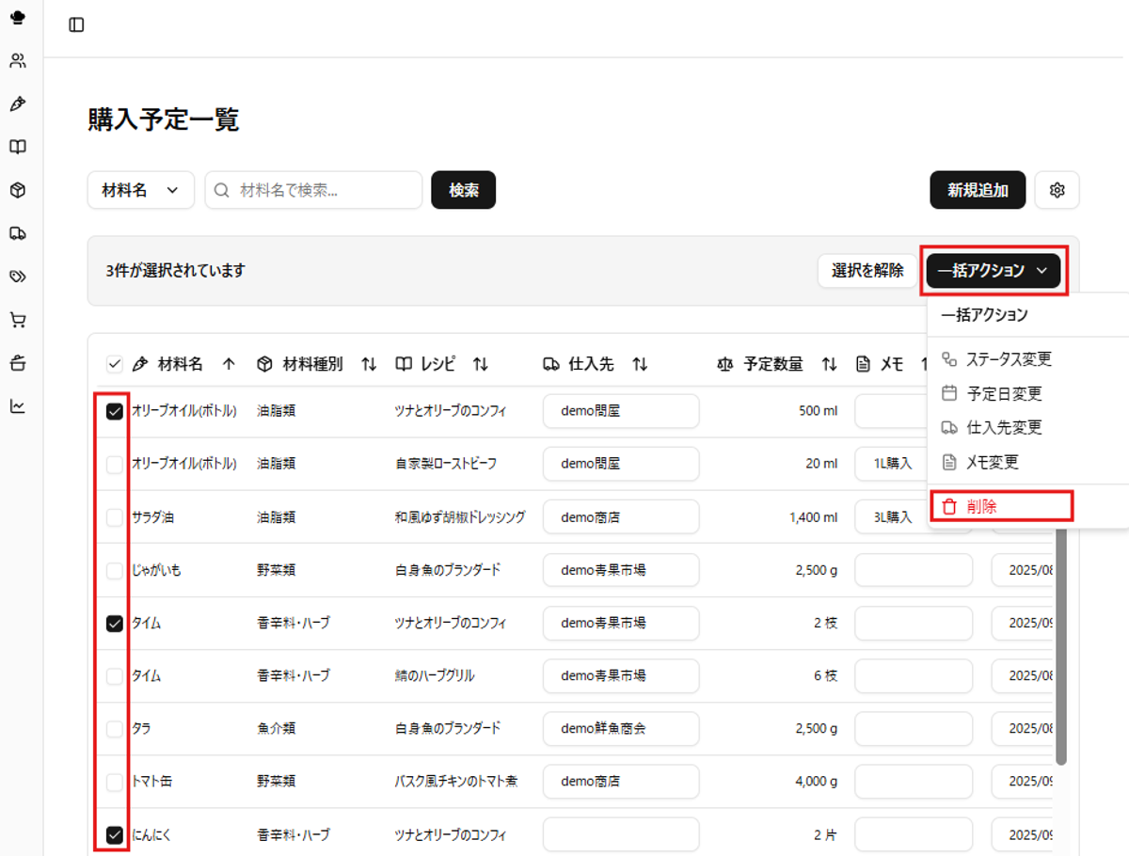Open the shopping cart icon in sidebar
Image resolution: width=1129 pixels, height=856 pixels.
[x=18, y=320]
